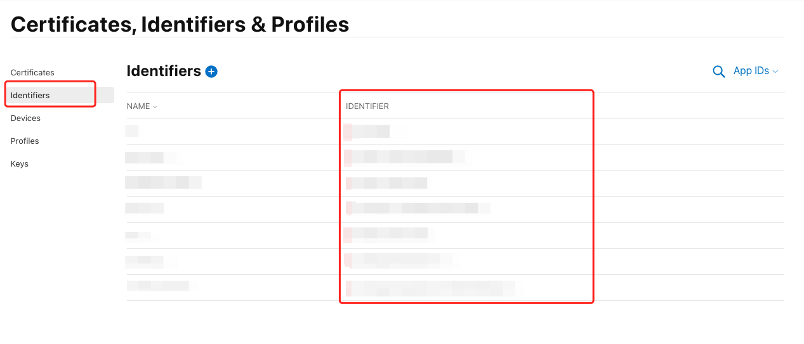Screen dimensions: 804x344
Task: Open the first app name in the list
Action: click(x=132, y=131)
